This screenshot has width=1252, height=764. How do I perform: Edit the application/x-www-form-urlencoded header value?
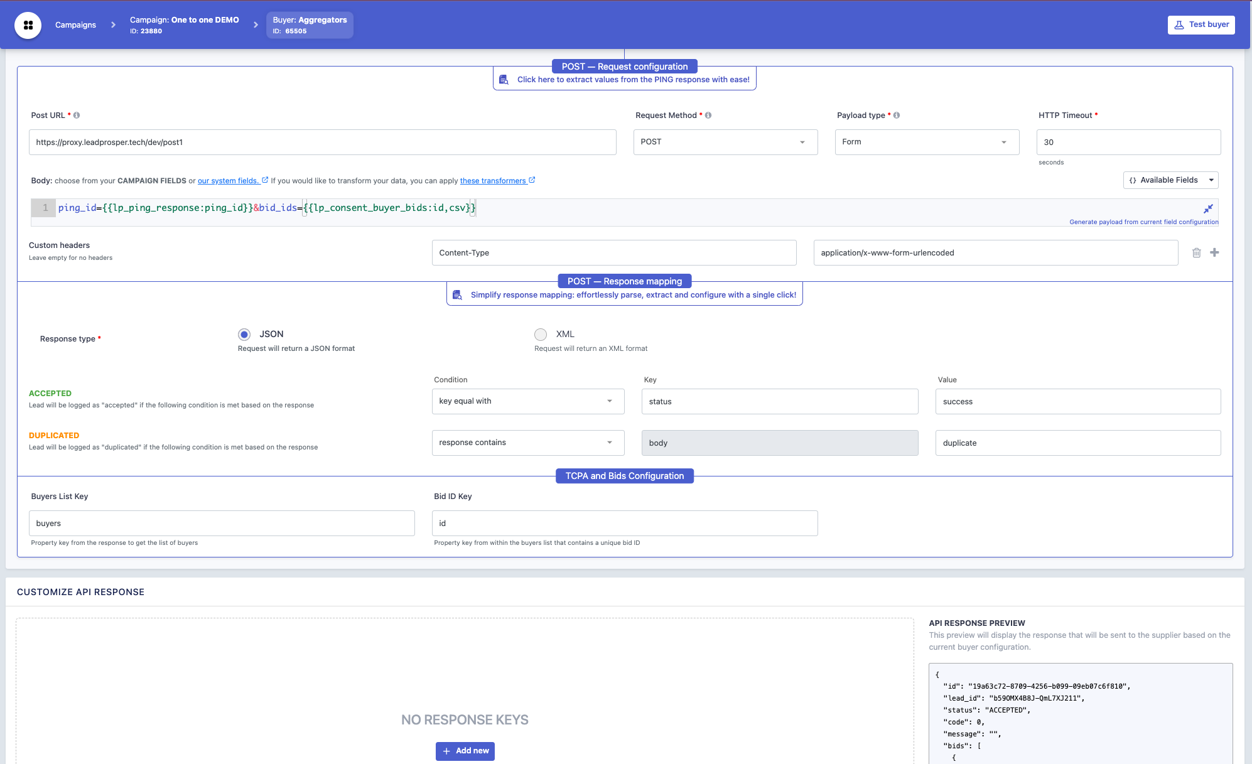click(996, 253)
